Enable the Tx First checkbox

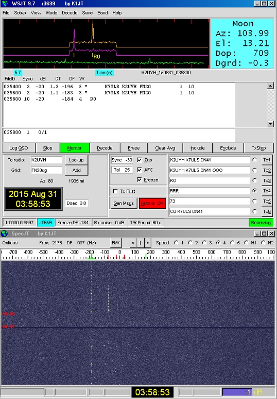point(116,191)
